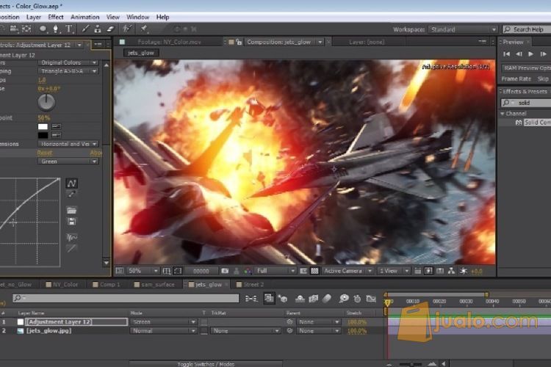This screenshot has height=367, width=551.
Task: Open the Workspace Standard dropdown
Action: tap(463, 29)
